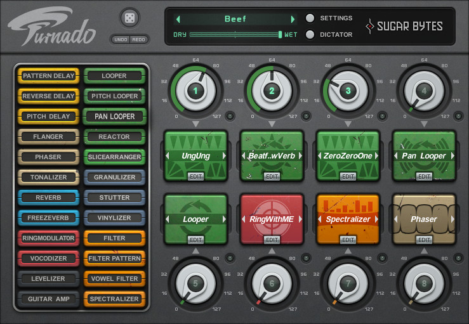Select the Beatf..wVerb effect slot
The image size is (469, 324).
pyautogui.click(x=272, y=156)
